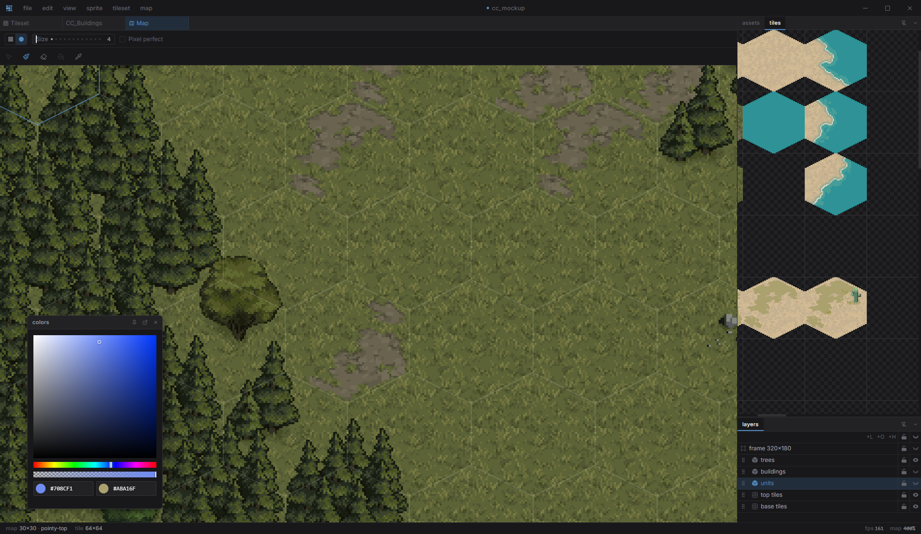Viewport: 921px width, 534px height.
Task: Pin the colors panel
Action: (134, 322)
